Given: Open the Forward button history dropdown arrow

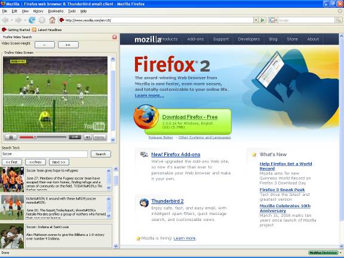Looking at the screenshot, I should click(25, 20).
